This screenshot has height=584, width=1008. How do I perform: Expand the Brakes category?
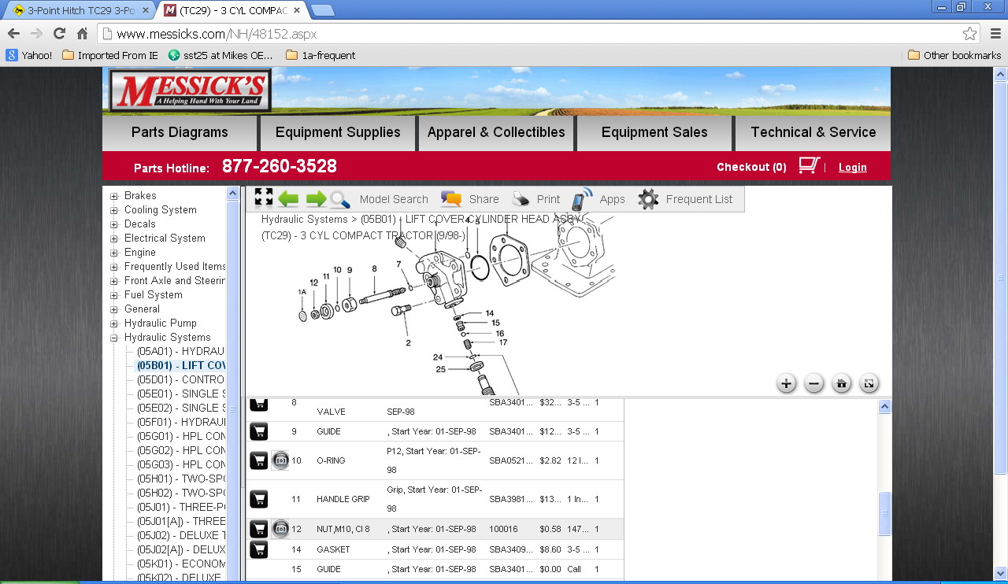pyautogui.click(x=114, y=196)
